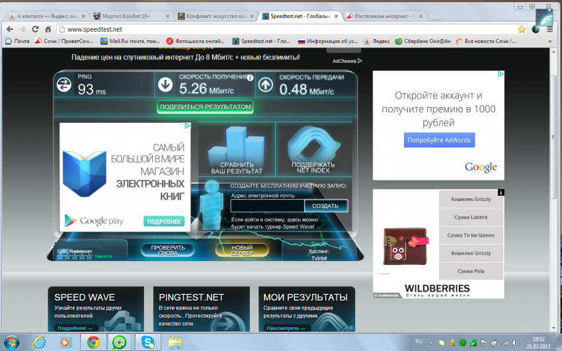Click the browser reload page icon
The height and width of the screenshot is (351, 562).
point(34,29)
